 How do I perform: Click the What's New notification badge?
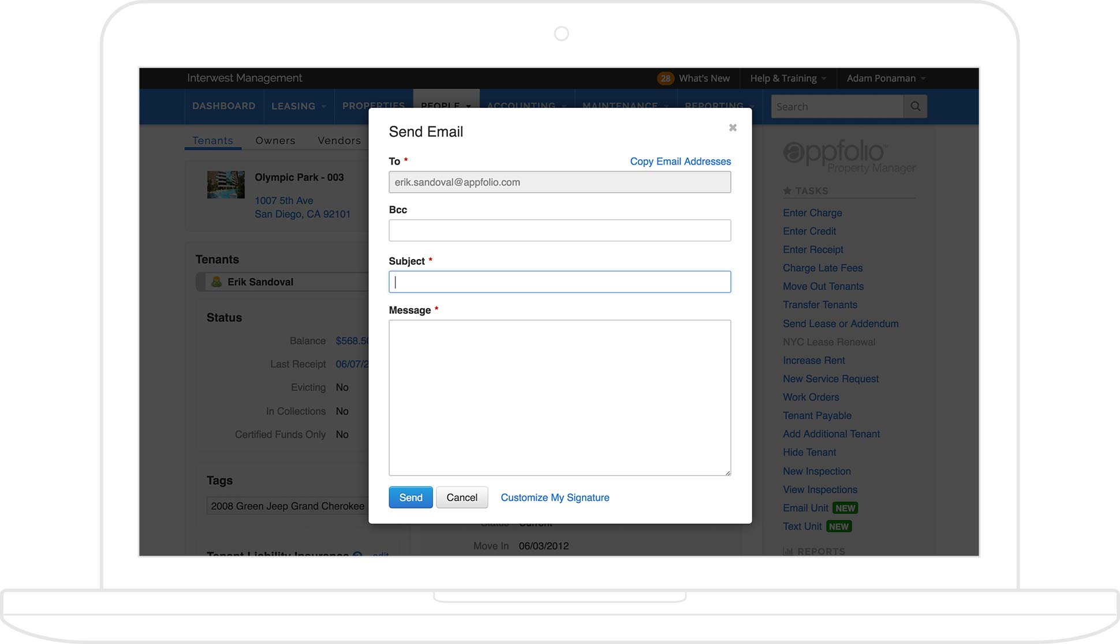point(666,78)
